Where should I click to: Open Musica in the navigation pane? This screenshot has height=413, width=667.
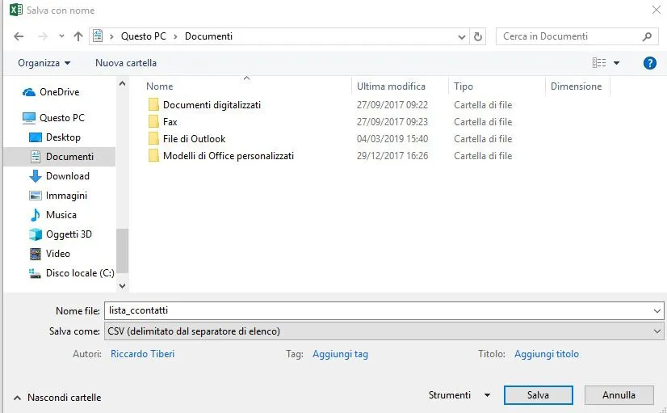[61, 215]
